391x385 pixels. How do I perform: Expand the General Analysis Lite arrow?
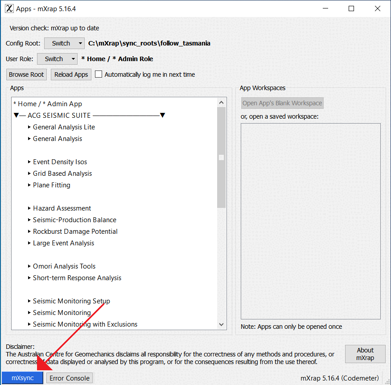point(29,127)
